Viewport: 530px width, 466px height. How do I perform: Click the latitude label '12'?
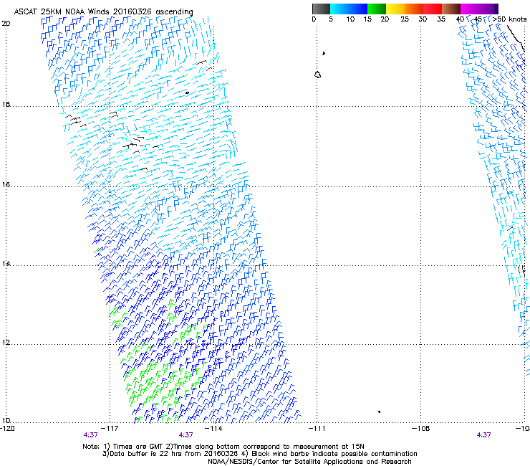point(6,342)
